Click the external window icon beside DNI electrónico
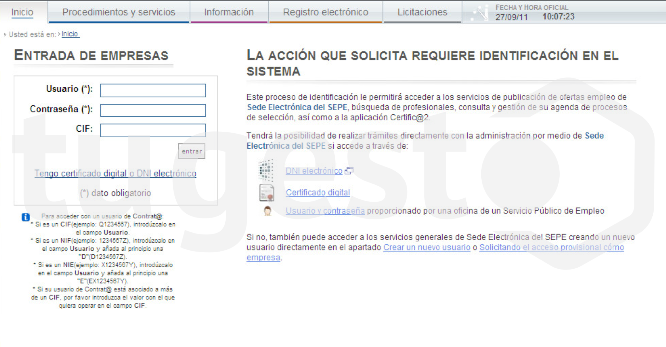Screen dimensions: 666x347 pos(349,171)
